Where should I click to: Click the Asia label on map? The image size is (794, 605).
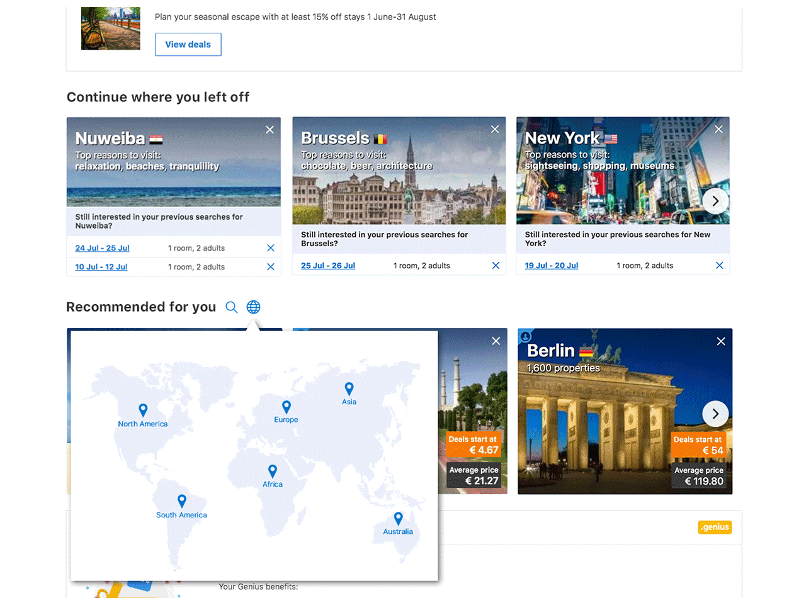point(349,402)
